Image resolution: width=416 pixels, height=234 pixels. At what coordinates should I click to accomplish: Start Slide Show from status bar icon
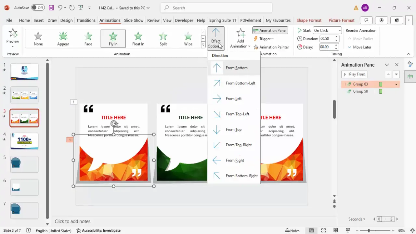click(x=347, y=230)
